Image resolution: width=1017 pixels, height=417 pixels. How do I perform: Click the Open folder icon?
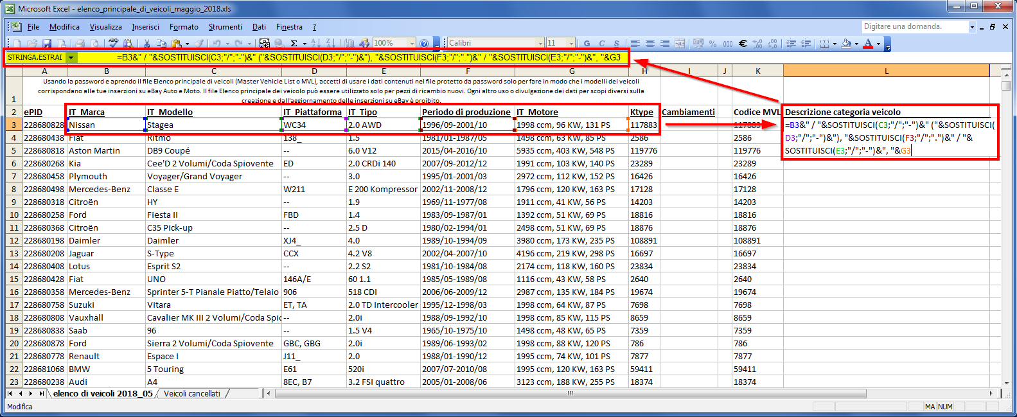click(x=32, y=43)
